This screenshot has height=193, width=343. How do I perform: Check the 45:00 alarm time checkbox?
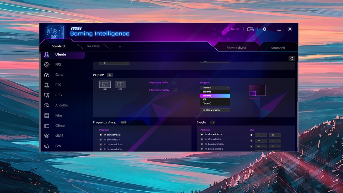(251, 146)
